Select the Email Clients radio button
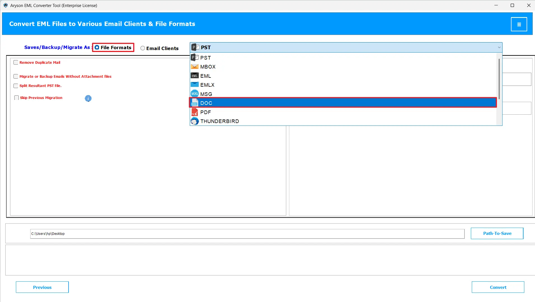This screenshot has width=535, height=302. click(x=143, y=48)
